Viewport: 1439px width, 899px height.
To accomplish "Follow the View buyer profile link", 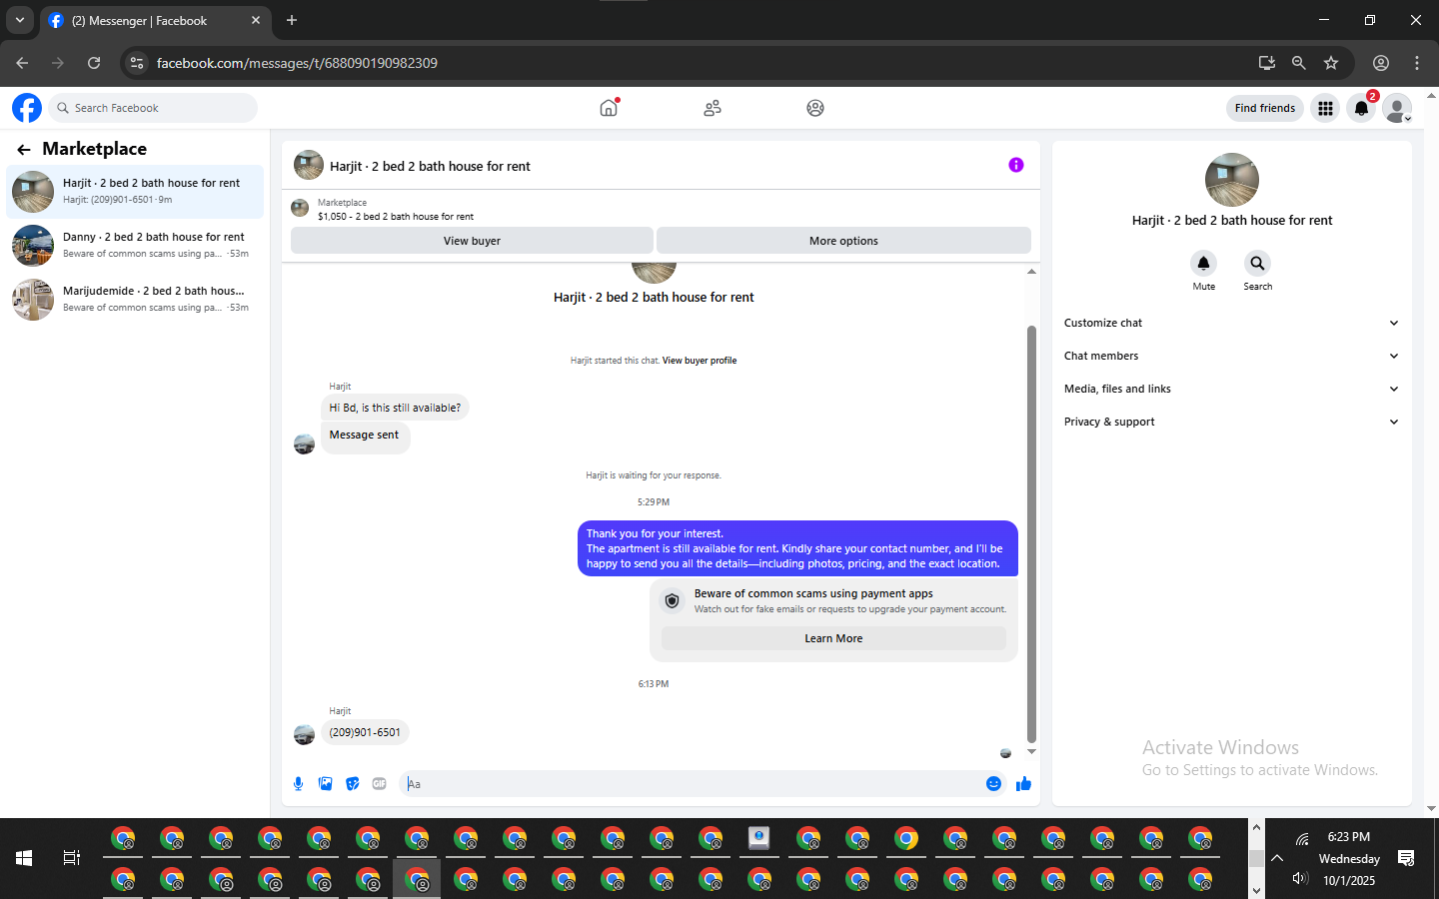I will 700,361.
